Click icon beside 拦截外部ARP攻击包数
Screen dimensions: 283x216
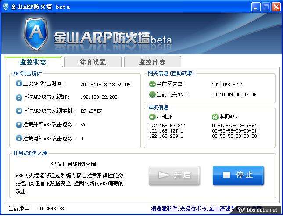19,125
